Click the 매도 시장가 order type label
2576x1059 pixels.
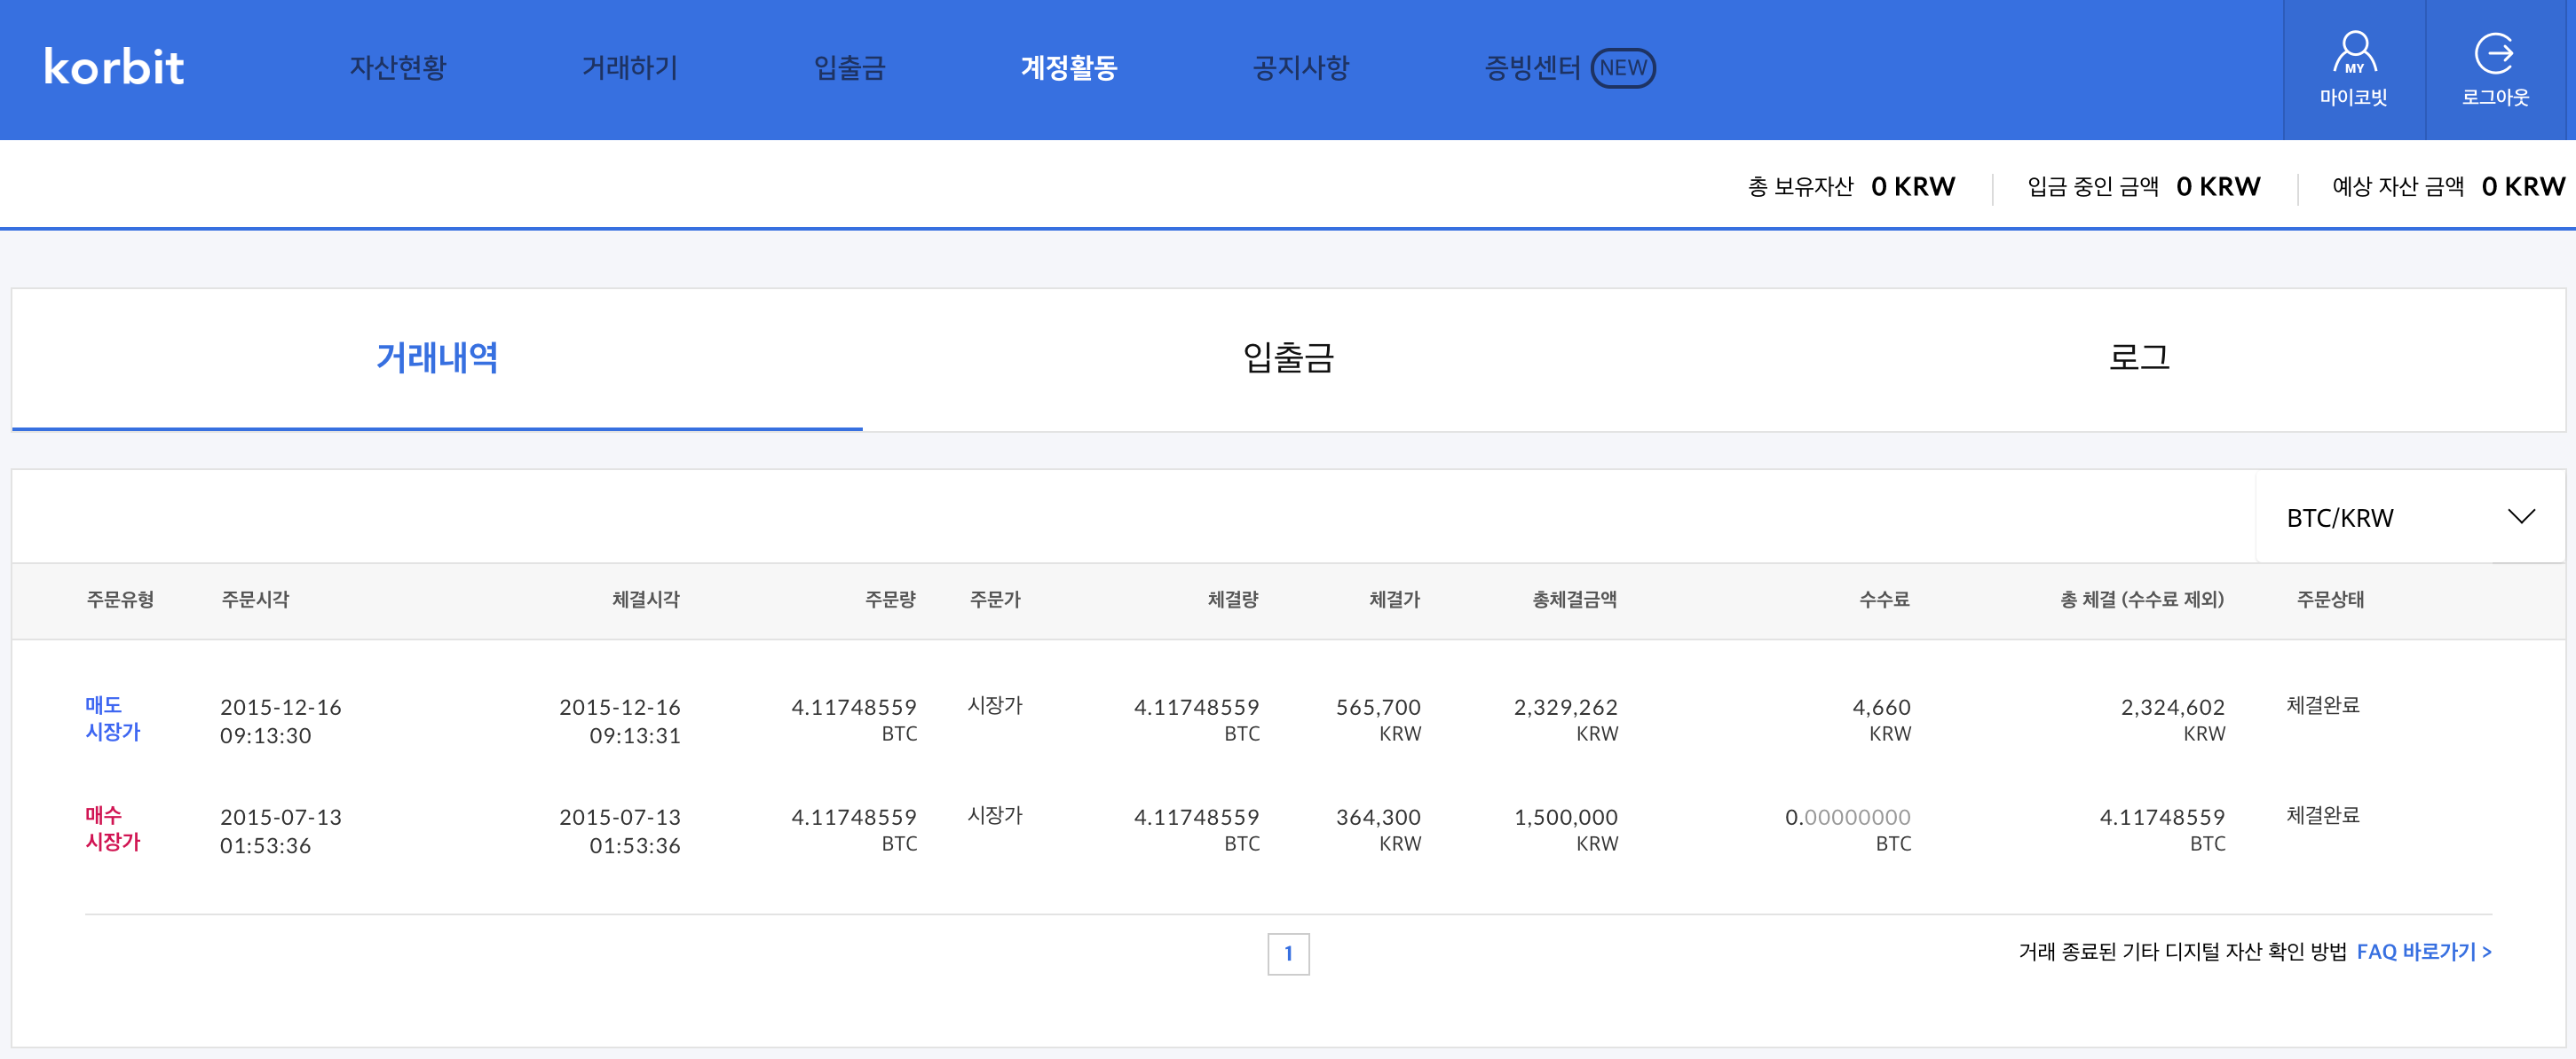click(x=112, y=718)
